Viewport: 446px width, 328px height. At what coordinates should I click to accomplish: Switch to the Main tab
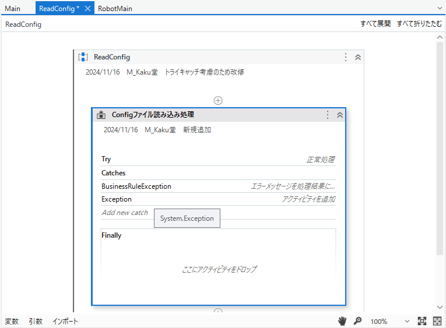click(x=12, y=9)
